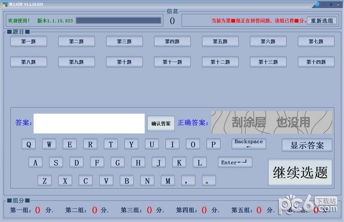The height and width of the screenshot is (222, 344).
Task: Focus the 答案 answer input box
Action: (89, 123)
